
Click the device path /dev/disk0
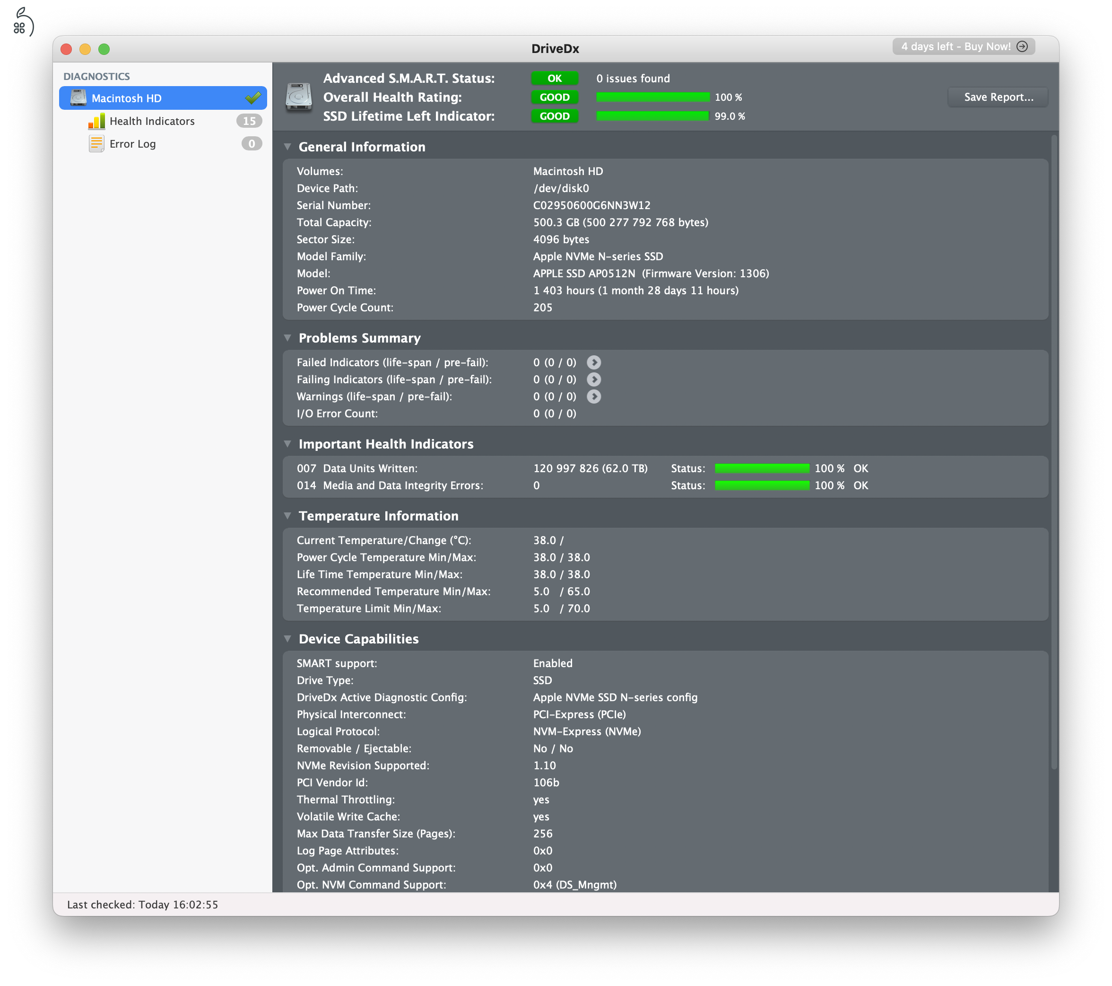pyautogui.click(x=561, y=188)
